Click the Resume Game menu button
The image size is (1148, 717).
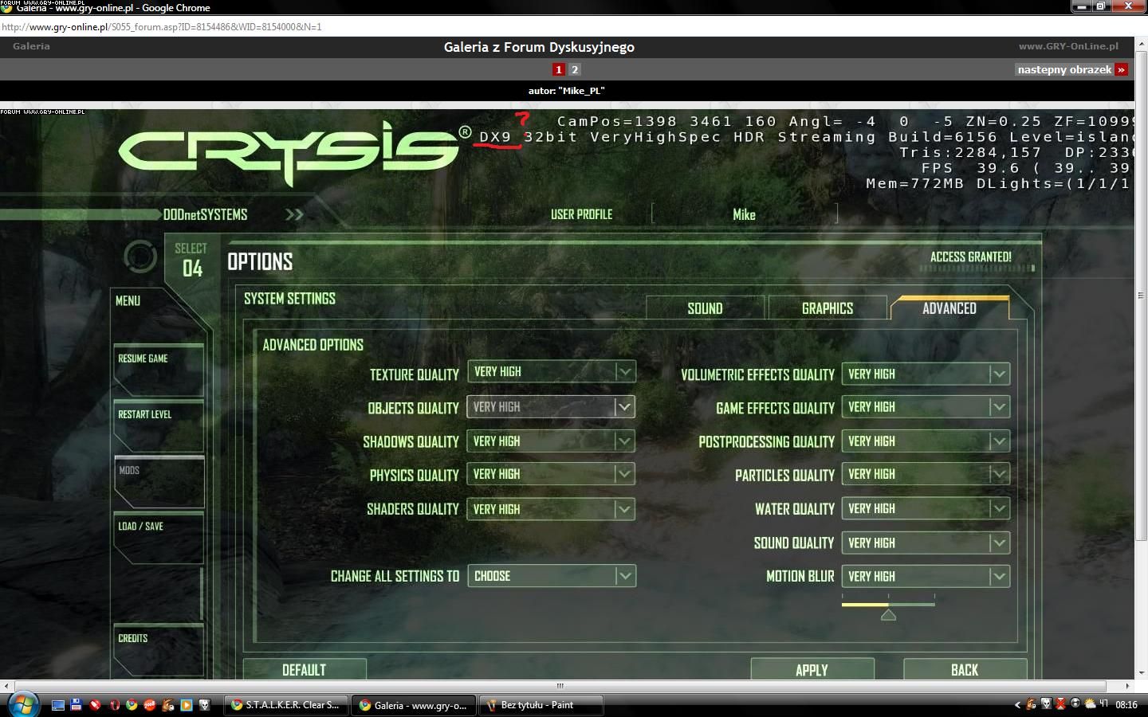[x=159, y=360]
